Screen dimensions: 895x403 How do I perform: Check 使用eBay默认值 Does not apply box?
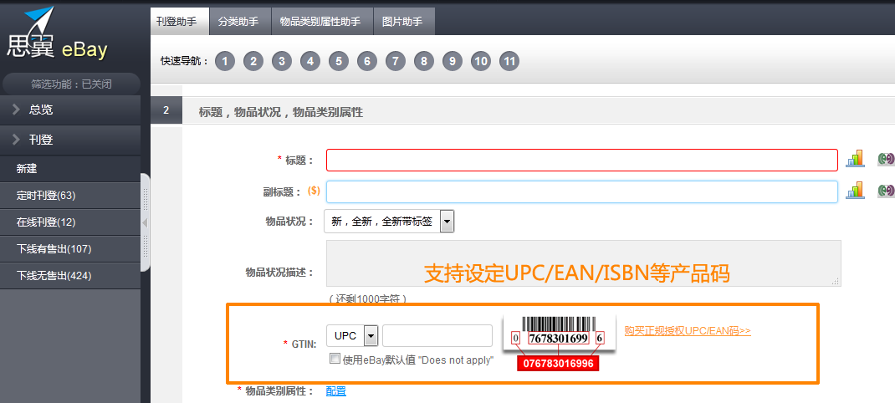pyautogui.click(x=335, y=359)
